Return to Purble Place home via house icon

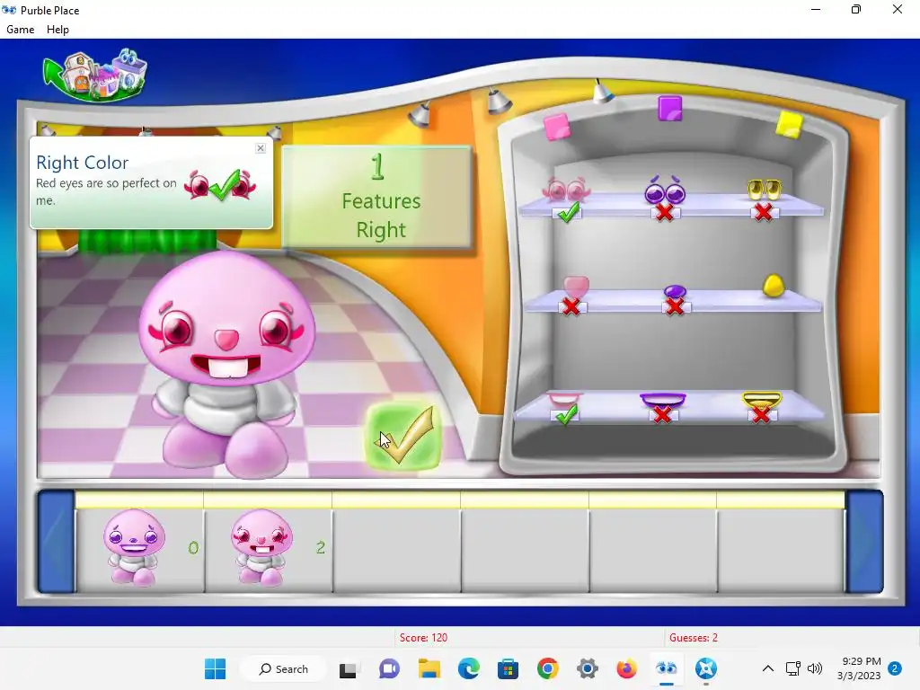[x=95, y=75]
